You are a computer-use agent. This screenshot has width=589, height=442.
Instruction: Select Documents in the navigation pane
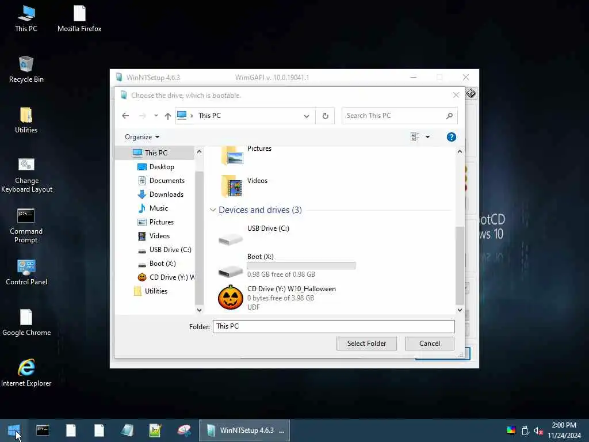(167, 180)
